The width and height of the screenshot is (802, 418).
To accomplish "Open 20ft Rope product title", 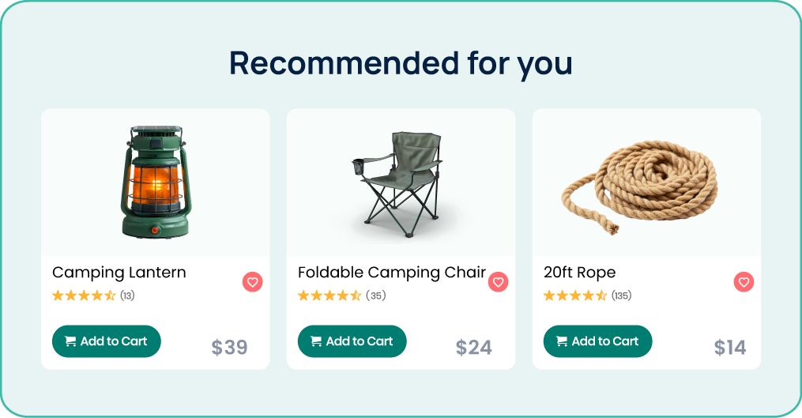I will (579, 273).
